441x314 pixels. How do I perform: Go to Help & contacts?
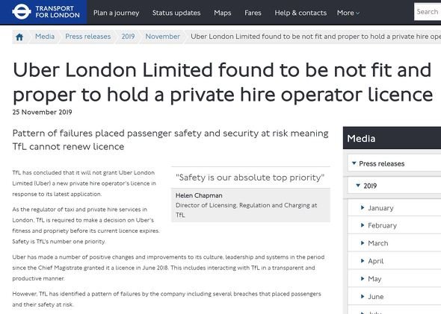[x=300, y=13]
